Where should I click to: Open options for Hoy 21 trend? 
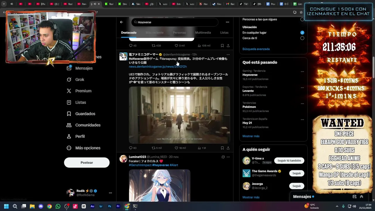(302, 120)
